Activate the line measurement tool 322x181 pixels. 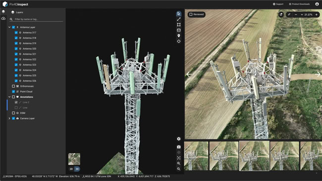click(179, 19)
